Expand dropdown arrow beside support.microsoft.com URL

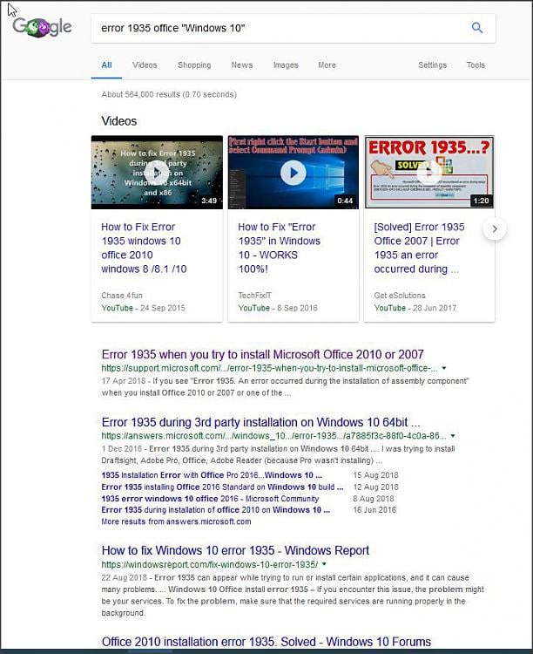coord(444,368)
